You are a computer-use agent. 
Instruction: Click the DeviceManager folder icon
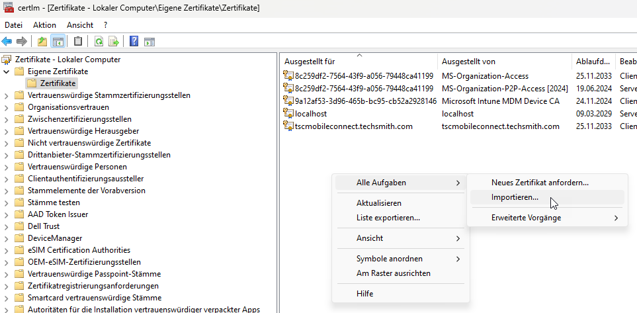click(19, 238)
